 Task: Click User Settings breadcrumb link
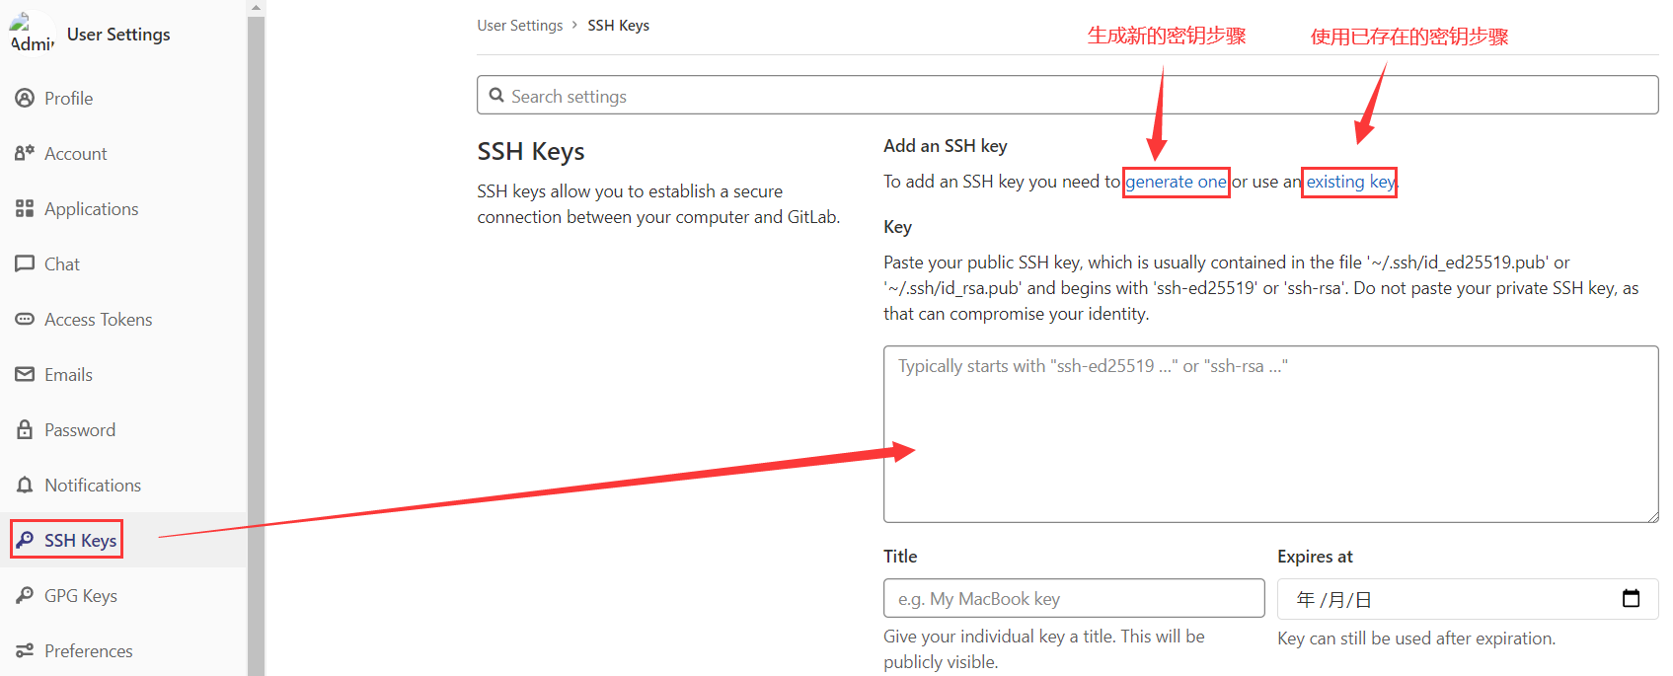click(519, 26)
